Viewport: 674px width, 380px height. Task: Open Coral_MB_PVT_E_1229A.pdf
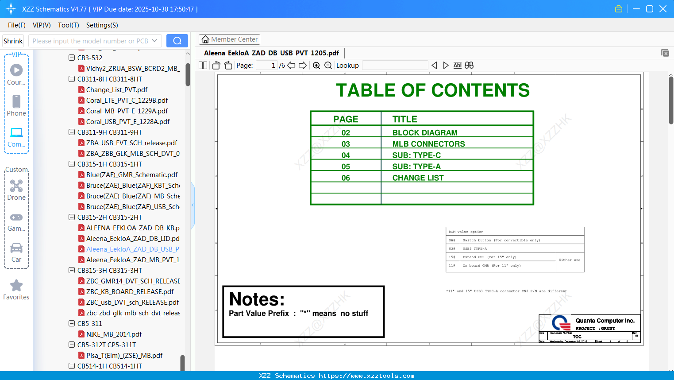click(x=123, y=111)
